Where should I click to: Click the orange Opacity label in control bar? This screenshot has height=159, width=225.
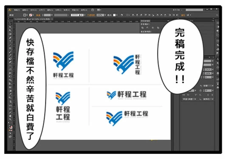click(91, 15)
